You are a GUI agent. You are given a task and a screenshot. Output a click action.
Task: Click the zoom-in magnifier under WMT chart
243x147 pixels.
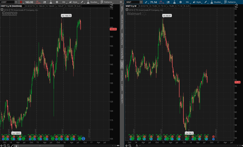pyautogui.click(x=130, y=145)
